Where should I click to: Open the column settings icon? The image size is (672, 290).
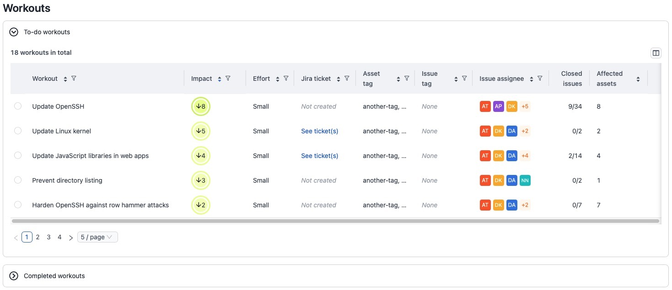pyautogui.click(x=656, y=53)
